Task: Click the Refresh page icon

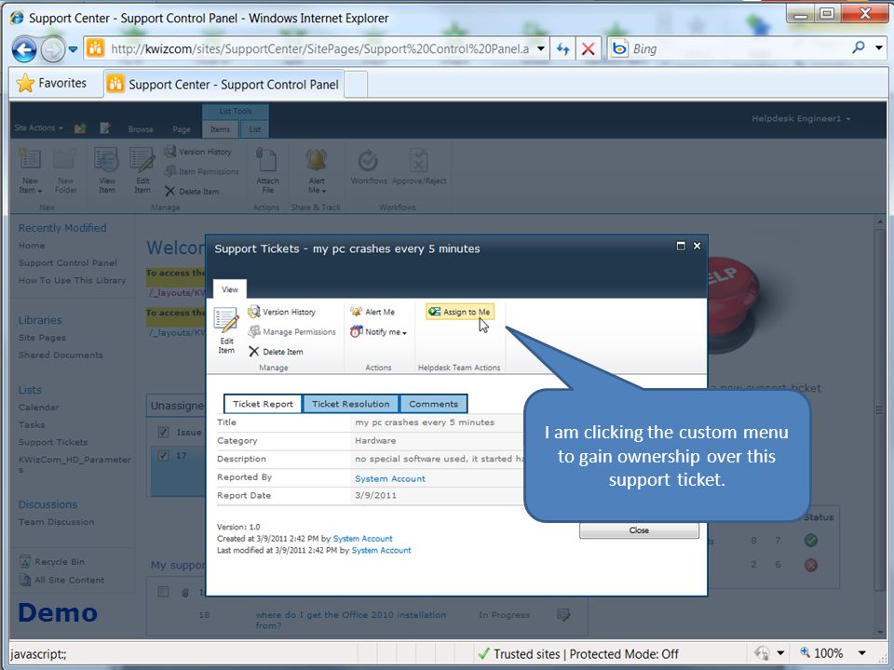Action: (x=563, y=49)
